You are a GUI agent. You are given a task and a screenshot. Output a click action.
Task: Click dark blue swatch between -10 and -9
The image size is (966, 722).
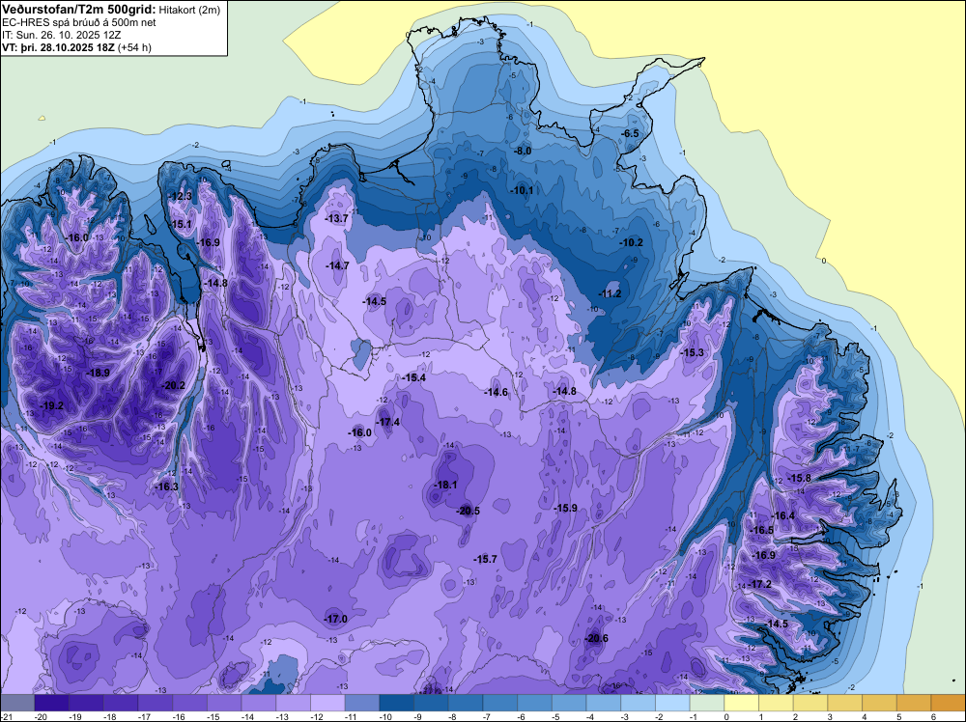coord(397,703)
